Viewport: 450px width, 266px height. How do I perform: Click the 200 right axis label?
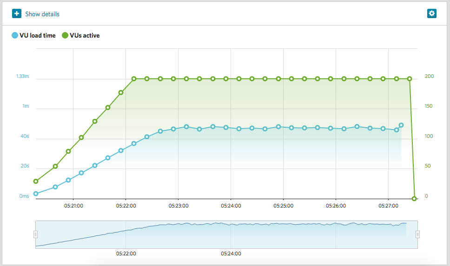(430, 76)
